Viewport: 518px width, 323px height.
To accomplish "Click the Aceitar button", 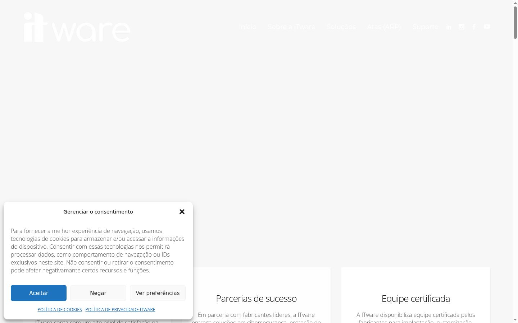I will tap(38, 293).
